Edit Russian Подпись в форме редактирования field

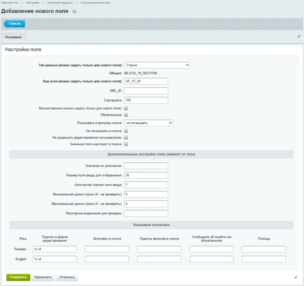coord(55,249)
